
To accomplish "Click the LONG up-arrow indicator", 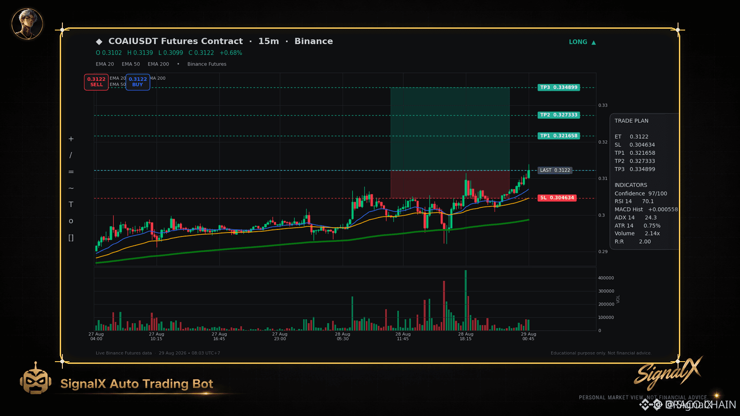I will pos(582,42).
